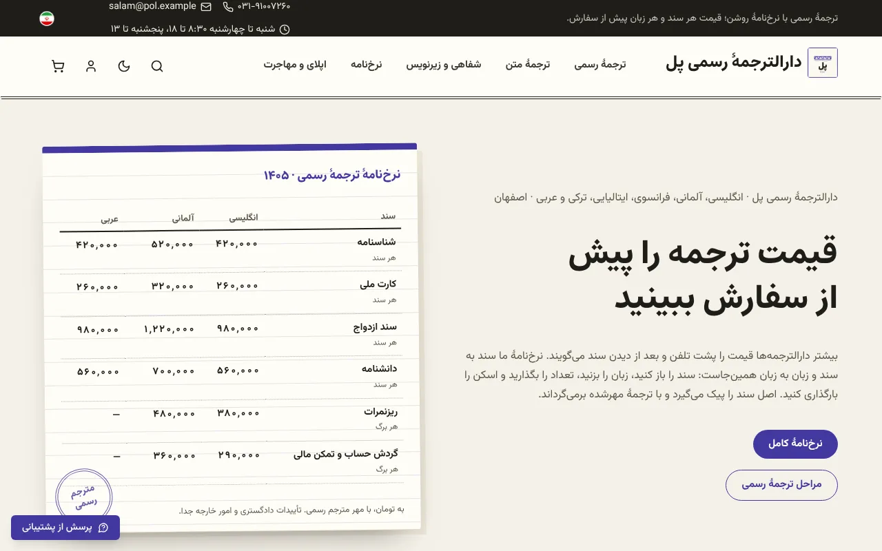Open the user account icon
Image resolution: width=882 pixels, height=551 pixels.
point(91,66)
